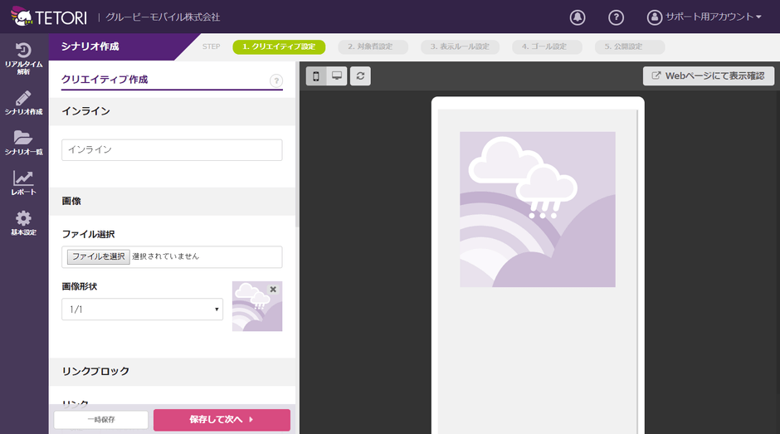This screenshot has width=780, height=434.
Task: Open 基本設定 gear icon
Action: [23, 223]
